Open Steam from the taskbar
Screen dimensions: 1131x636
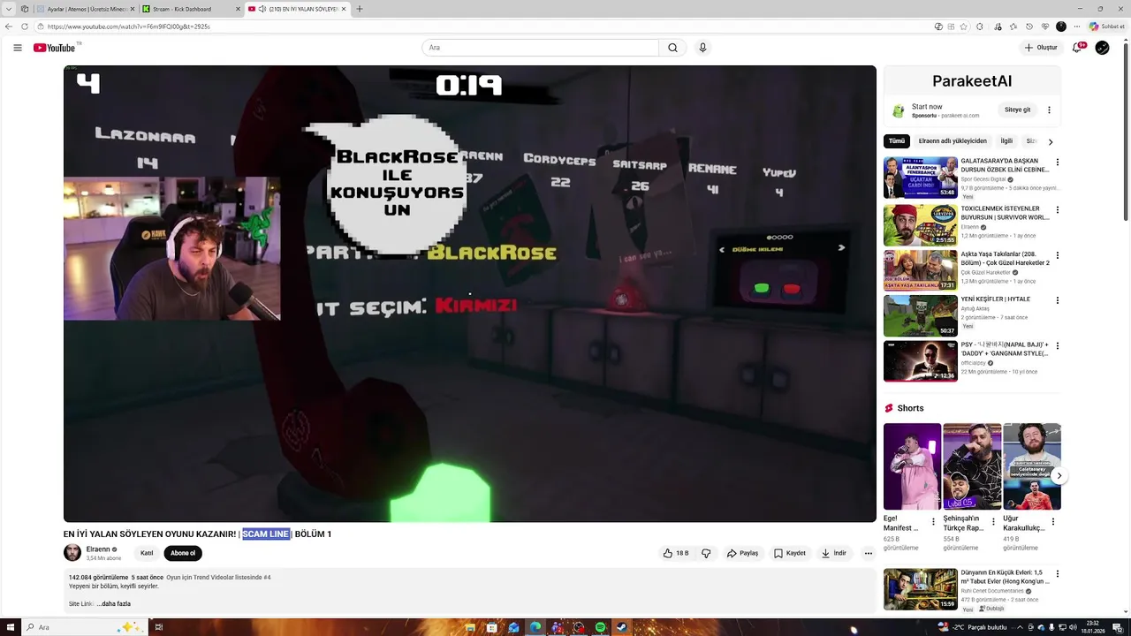622,627
